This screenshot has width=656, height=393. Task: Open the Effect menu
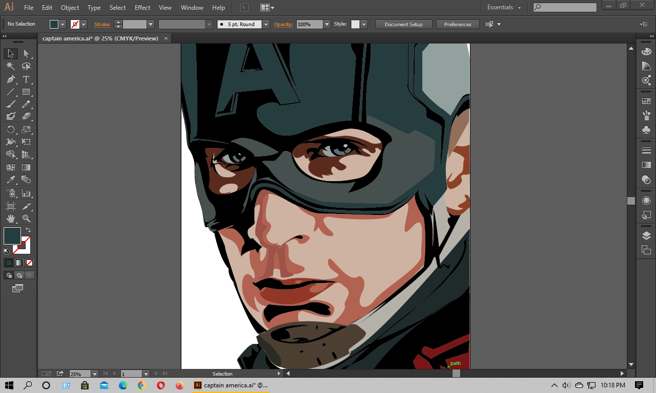click(142, 8)
